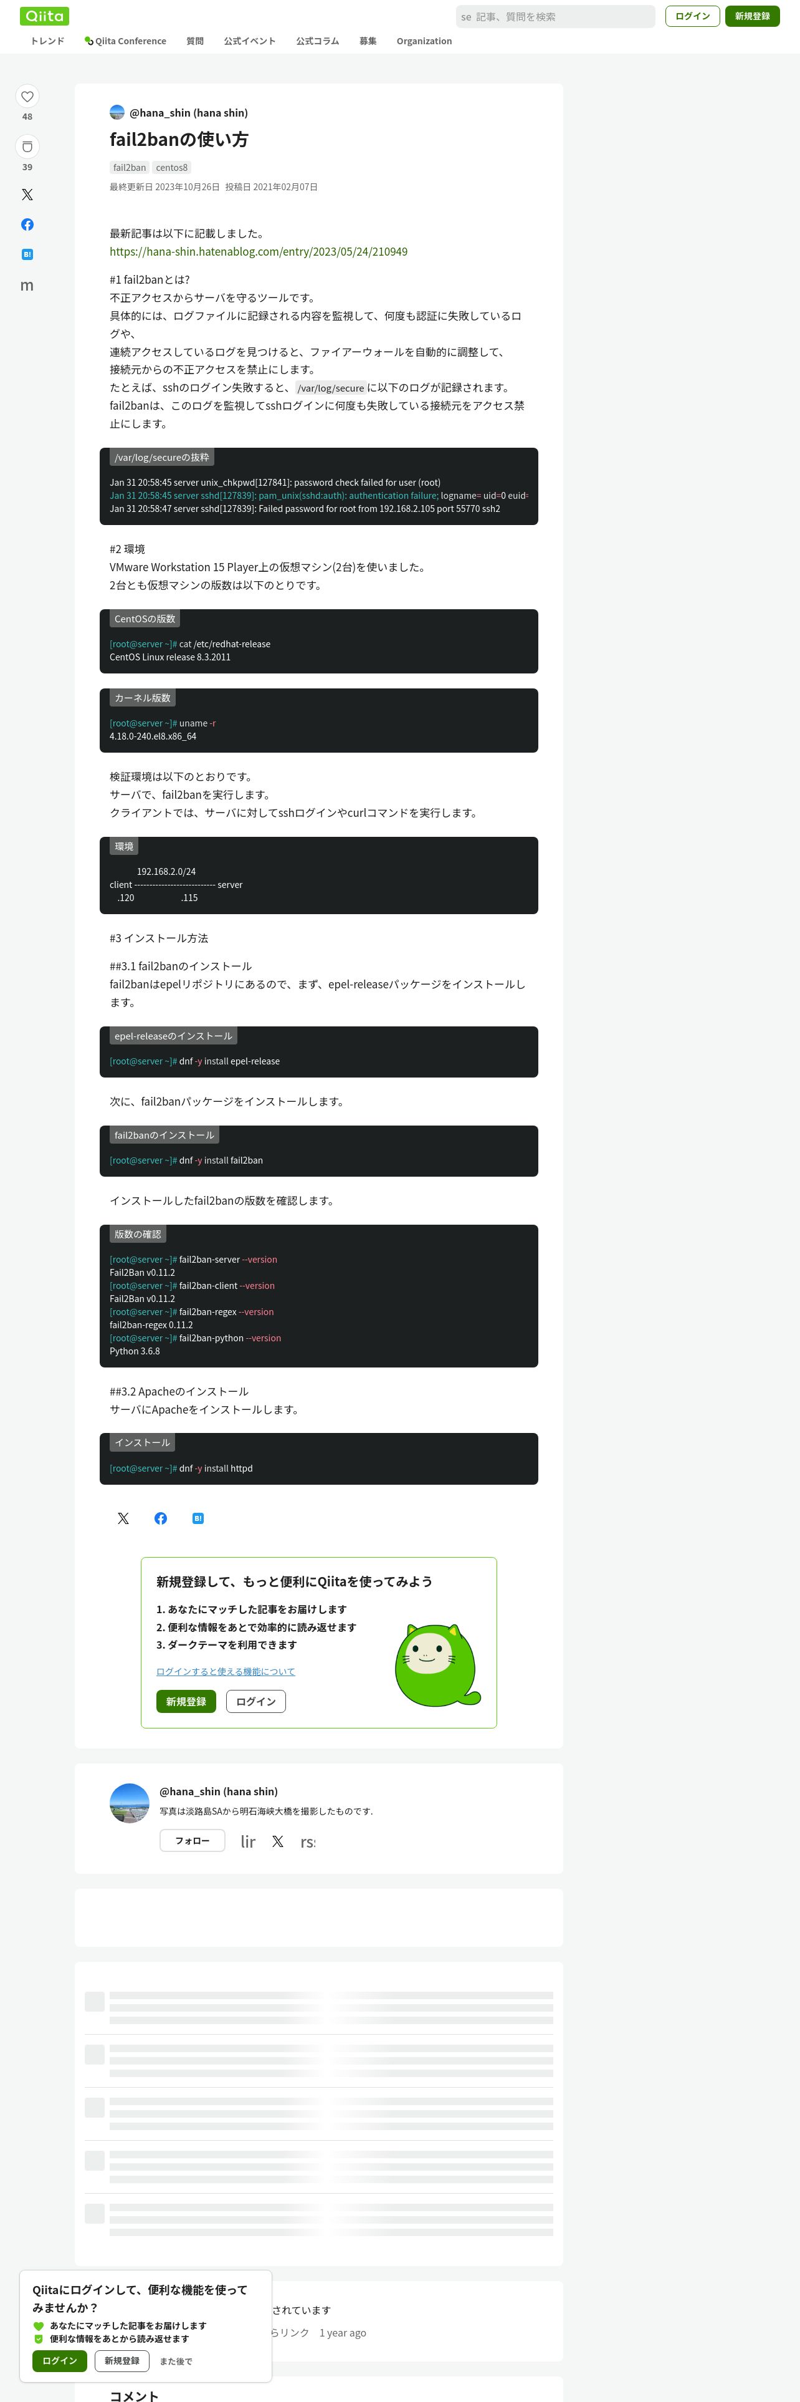Screen dimensions: 800x2402
Task: Open the hatenablog article link
Action: (x=258, y=252)
